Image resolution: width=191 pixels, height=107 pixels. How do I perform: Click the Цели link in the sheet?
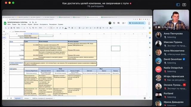click(x=11, y=42)
